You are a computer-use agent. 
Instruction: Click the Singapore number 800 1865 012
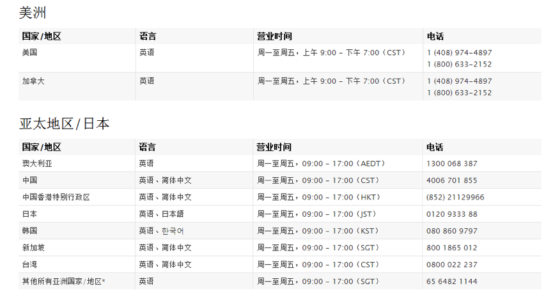451,247
